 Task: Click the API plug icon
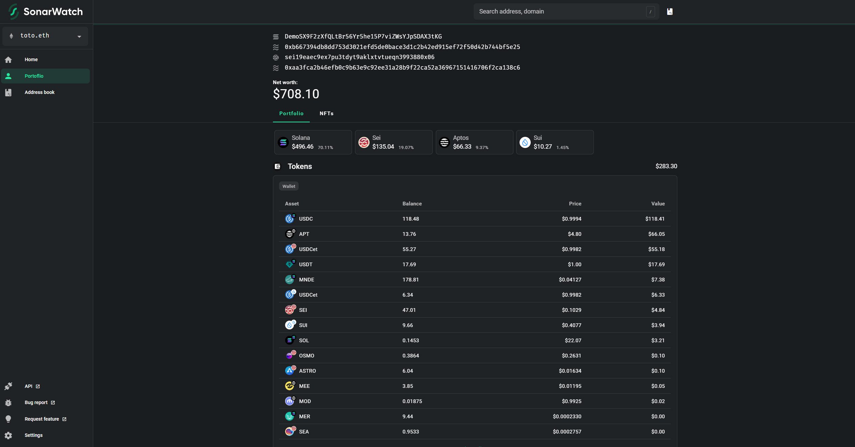coord(8,386)
